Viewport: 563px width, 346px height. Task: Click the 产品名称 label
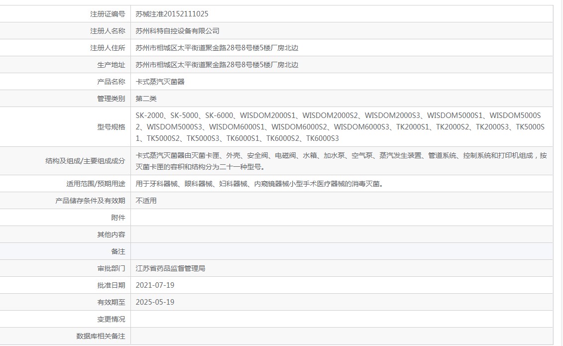coord(111,82)
